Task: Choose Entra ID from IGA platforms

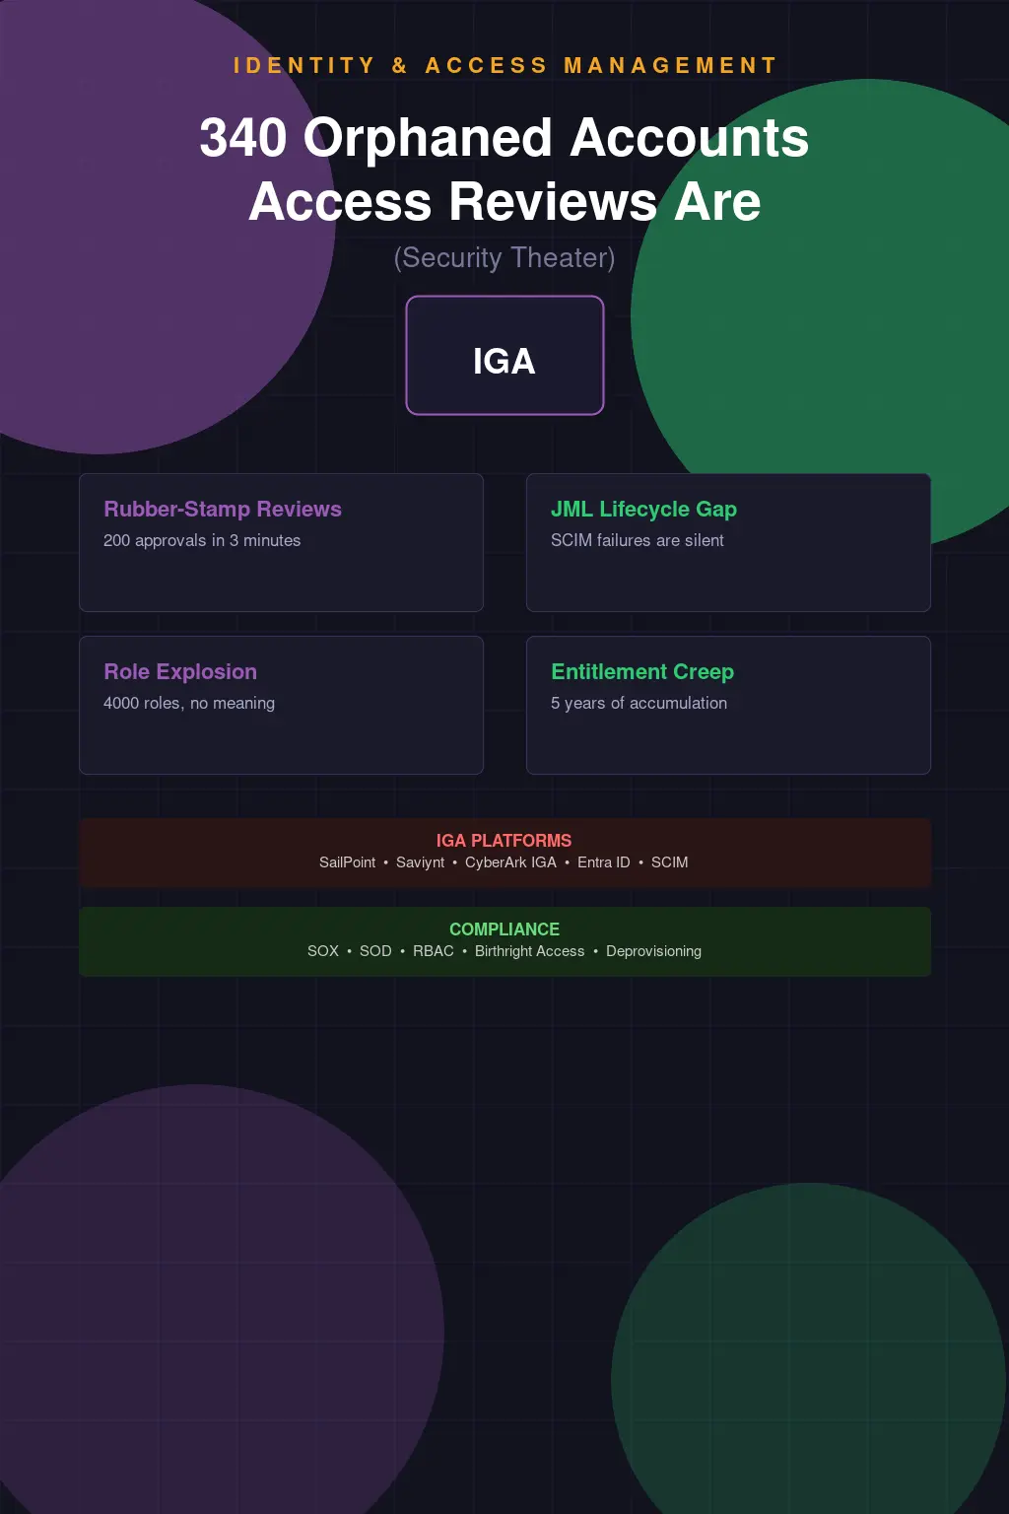Action: [603, 862]
